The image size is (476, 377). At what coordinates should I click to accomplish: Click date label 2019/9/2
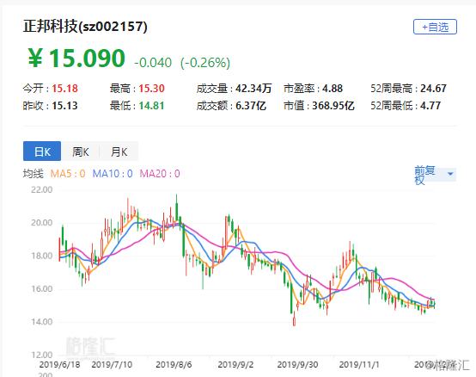pos(235,364)
